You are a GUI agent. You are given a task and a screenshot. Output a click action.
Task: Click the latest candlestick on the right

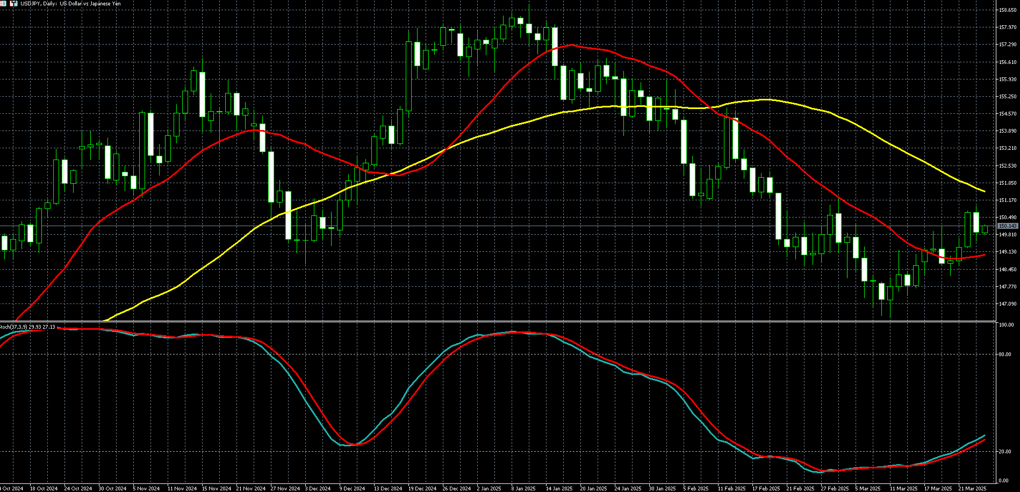coord(985,229)
